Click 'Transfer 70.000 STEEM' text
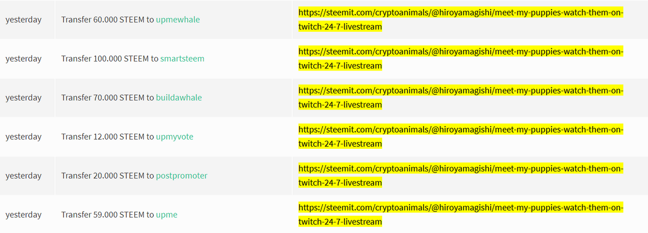 [x=103, y=97]
